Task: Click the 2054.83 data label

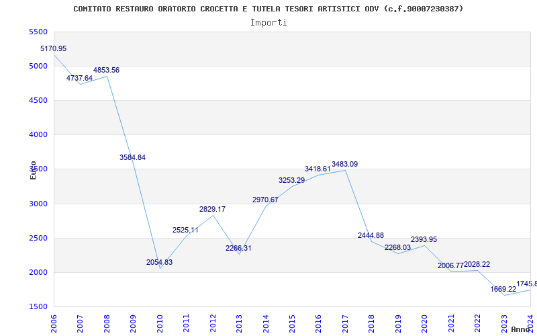Action: [x=159, y=262]
